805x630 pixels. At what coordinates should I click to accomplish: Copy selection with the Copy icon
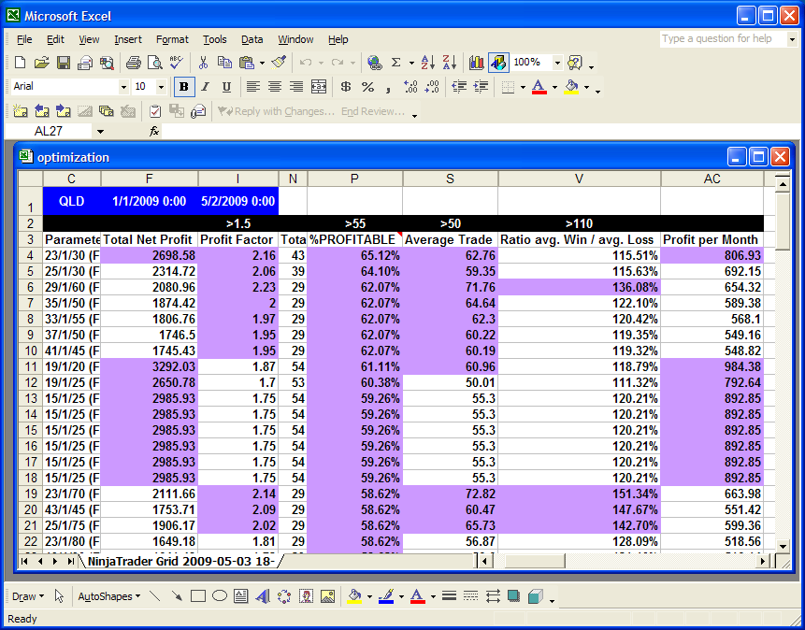224,63
